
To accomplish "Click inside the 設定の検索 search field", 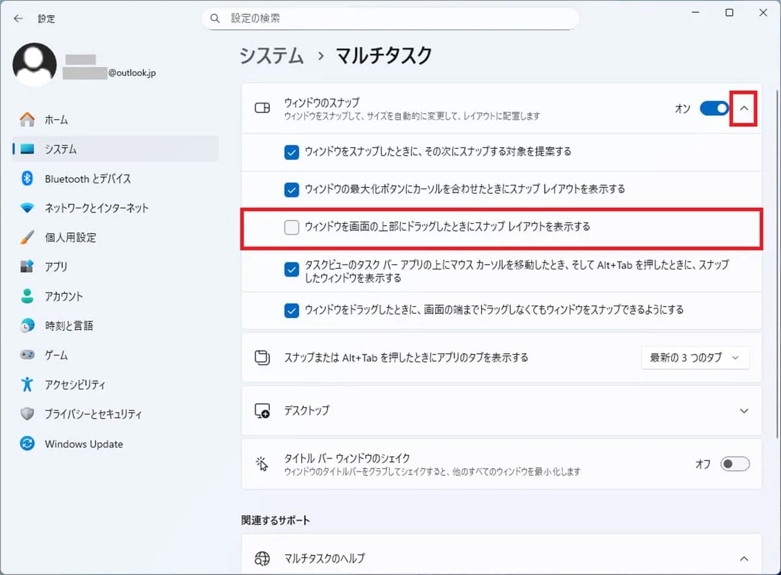I will 390,18.
